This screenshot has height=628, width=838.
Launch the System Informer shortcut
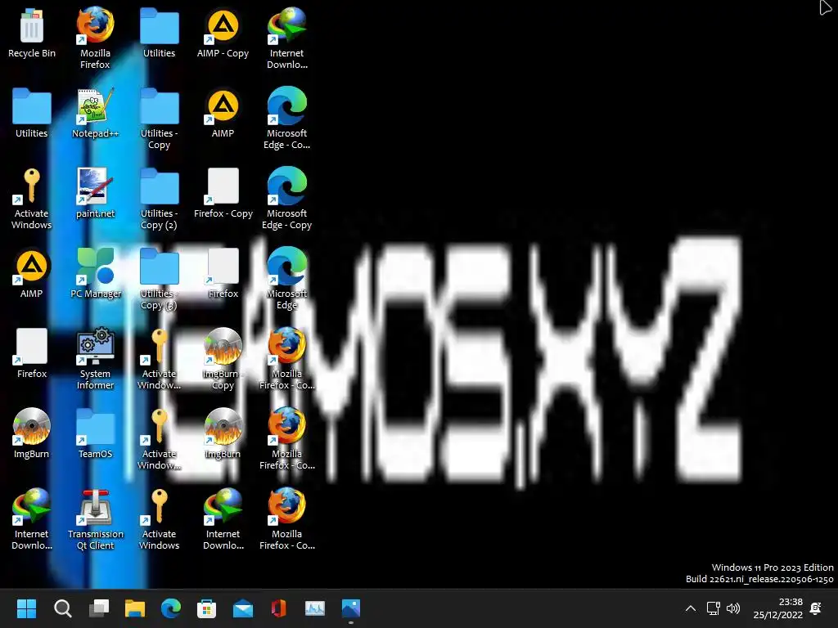[95, 359]
